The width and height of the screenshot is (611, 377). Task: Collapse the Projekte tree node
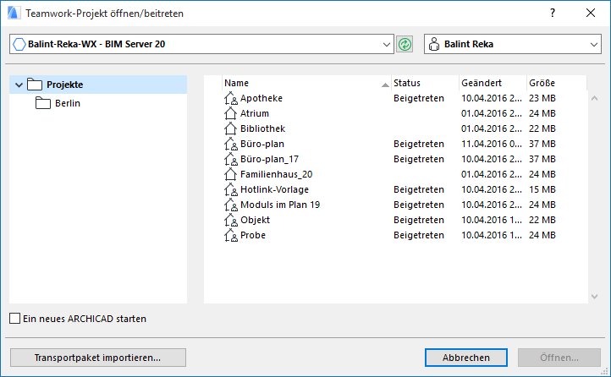[x=17, y=85]
